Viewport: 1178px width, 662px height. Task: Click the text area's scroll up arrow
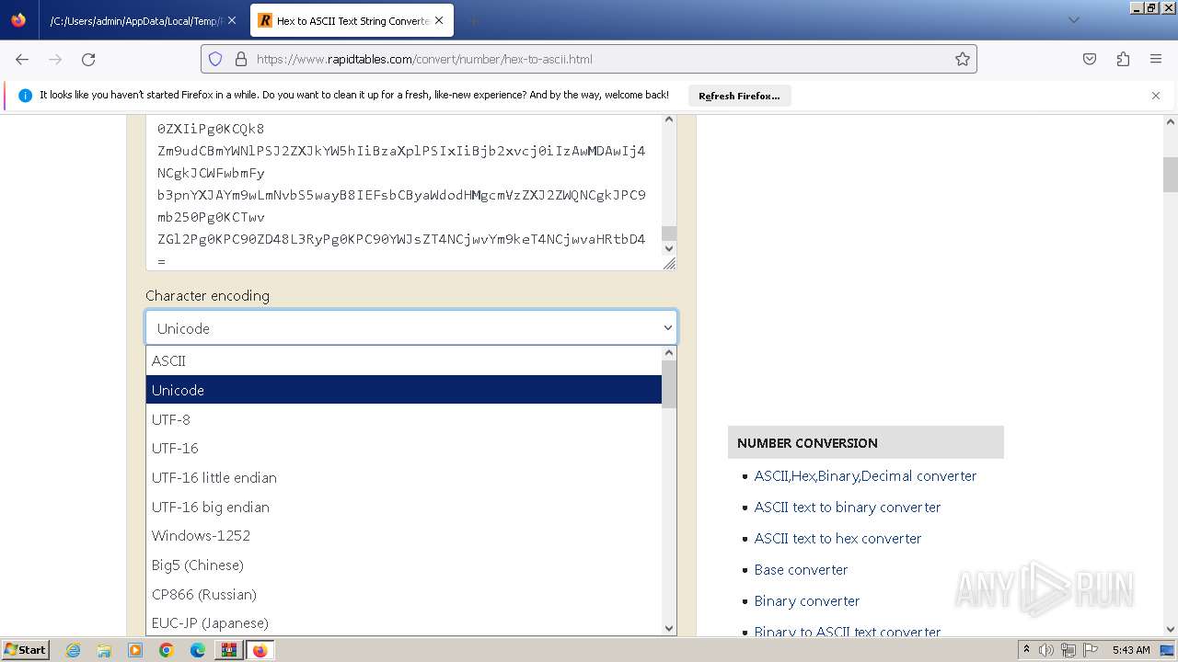point(669,120)
